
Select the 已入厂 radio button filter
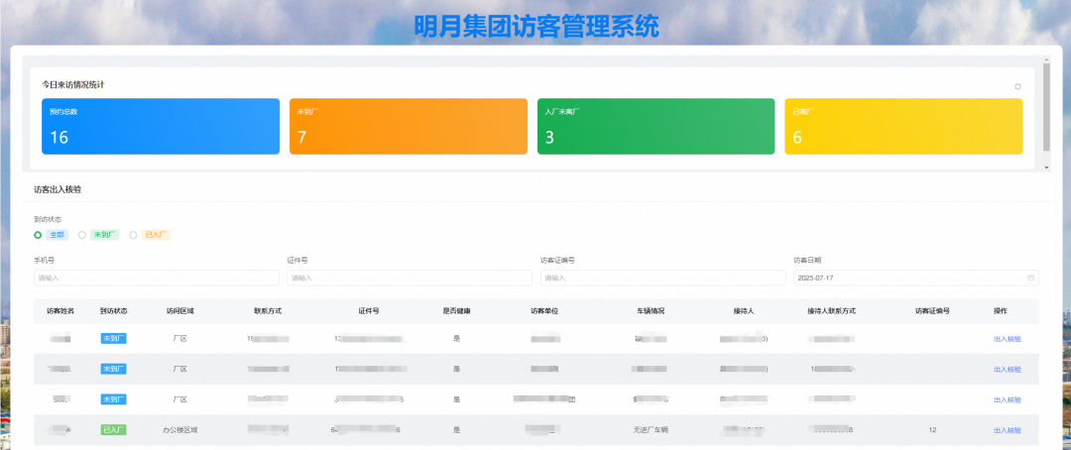coord(134,235)
